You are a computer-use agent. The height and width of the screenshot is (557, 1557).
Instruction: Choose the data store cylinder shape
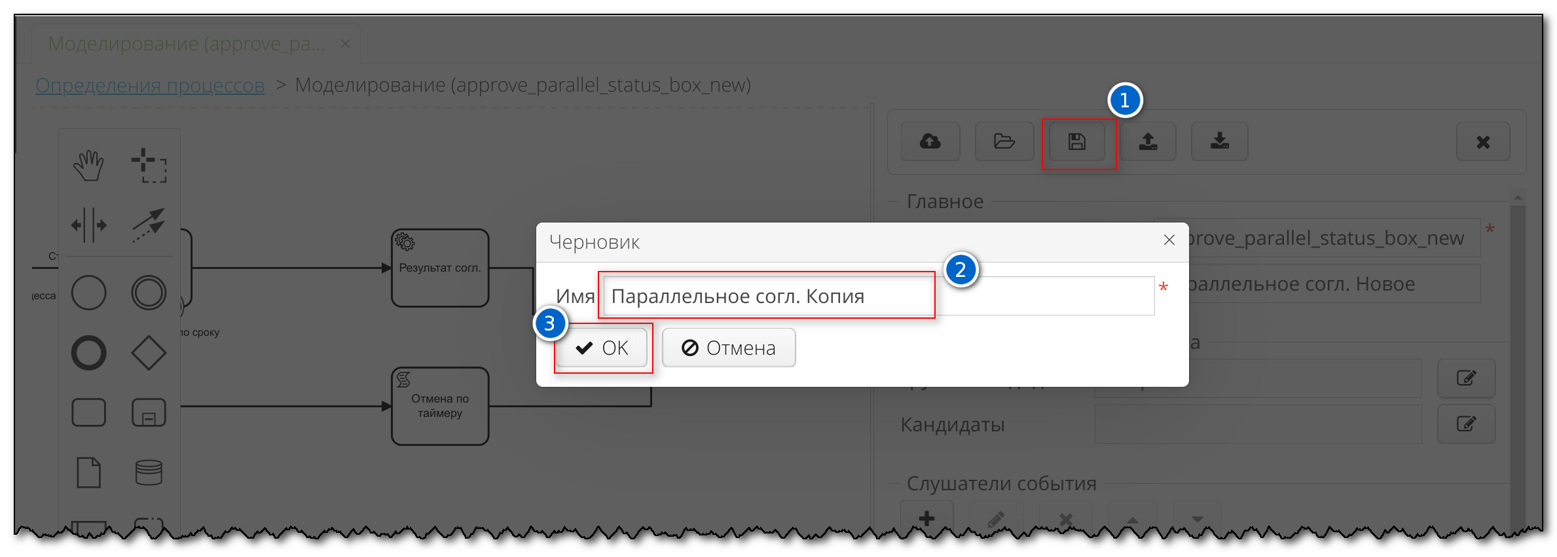[x=149, y=472]
